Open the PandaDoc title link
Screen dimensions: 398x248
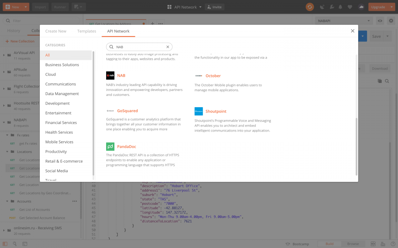click(x=126, y=146)
